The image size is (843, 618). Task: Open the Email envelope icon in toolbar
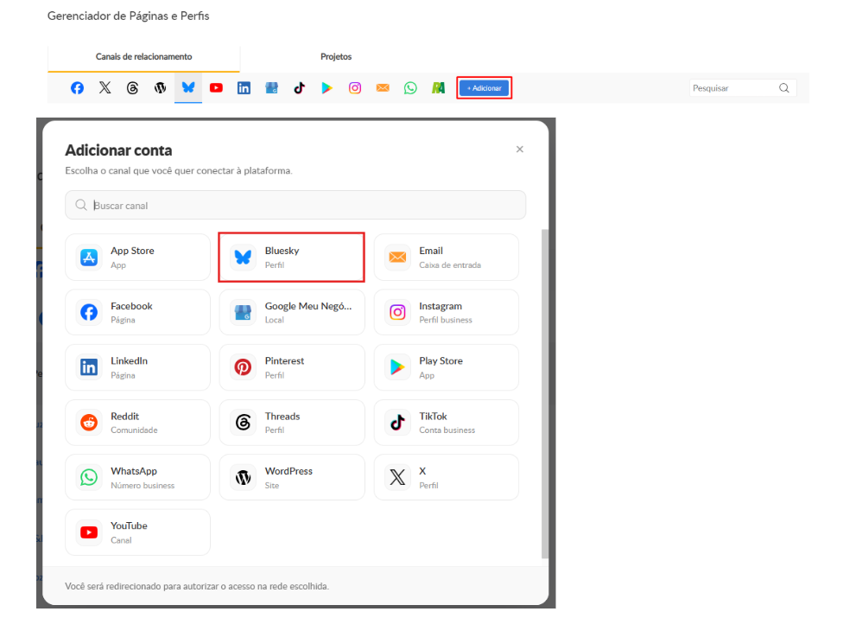coord(383,87)
